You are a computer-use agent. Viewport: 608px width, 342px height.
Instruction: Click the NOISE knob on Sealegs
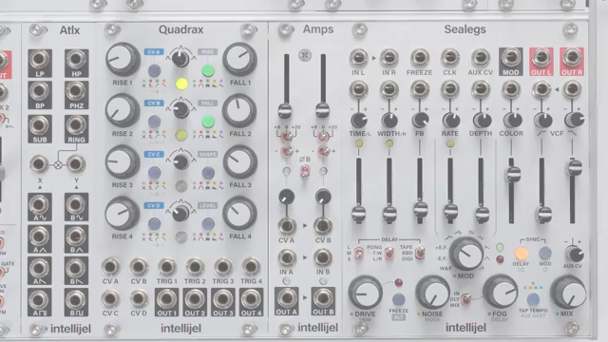(x=433, y=293)
